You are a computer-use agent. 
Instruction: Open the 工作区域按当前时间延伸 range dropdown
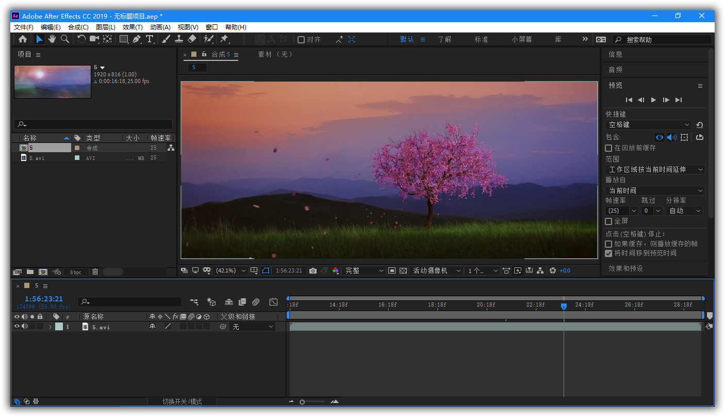coord(655,169)
